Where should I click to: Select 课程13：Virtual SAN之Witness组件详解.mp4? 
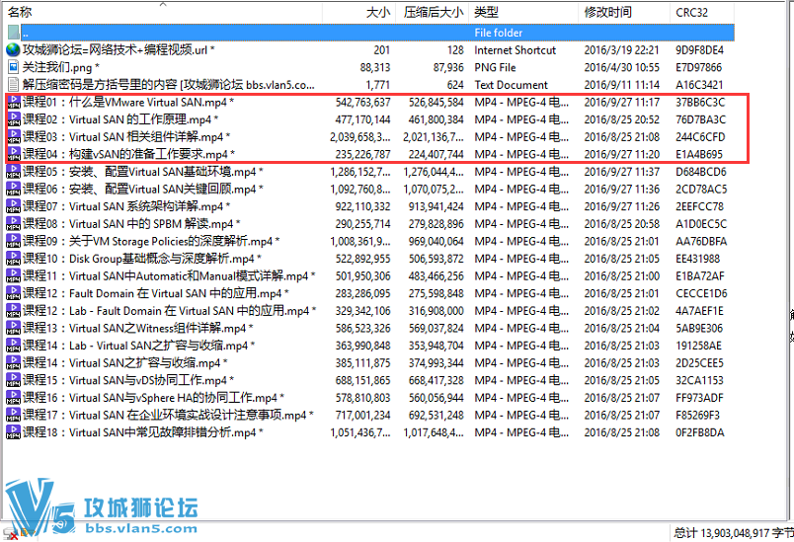pyautogui.click(x=137, y=328)
